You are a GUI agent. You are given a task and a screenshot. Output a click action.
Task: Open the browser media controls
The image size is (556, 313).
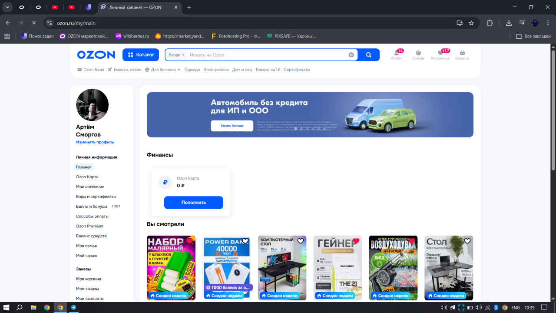522,23
